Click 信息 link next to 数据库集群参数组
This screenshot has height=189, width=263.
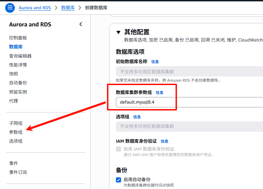[x=159, y=93]
